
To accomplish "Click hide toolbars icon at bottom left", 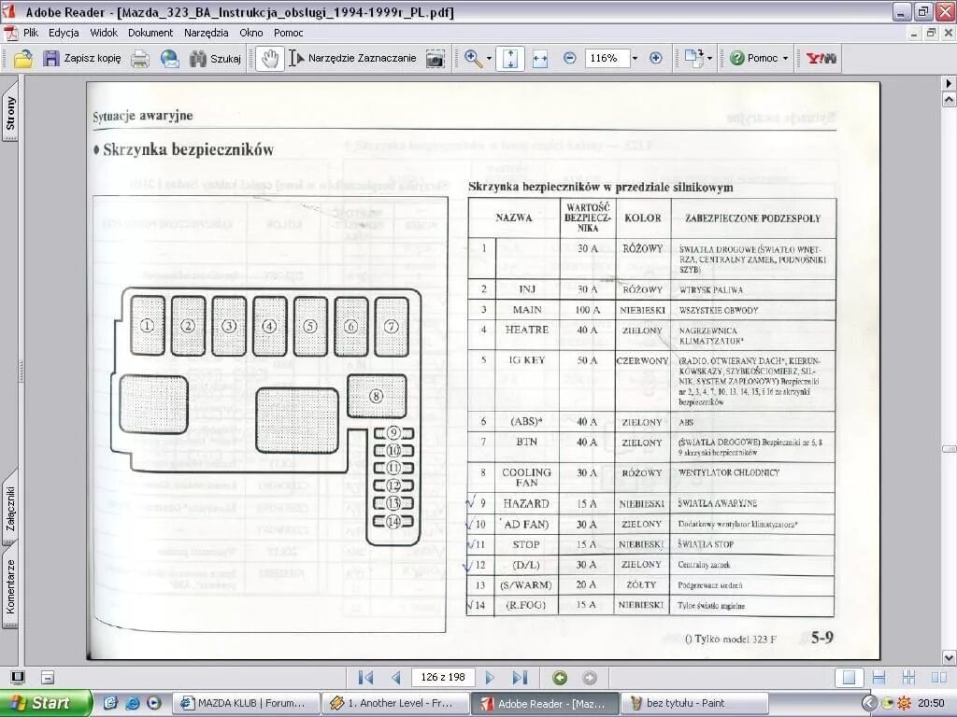I will pyautogui.click(x=48, y=678).
